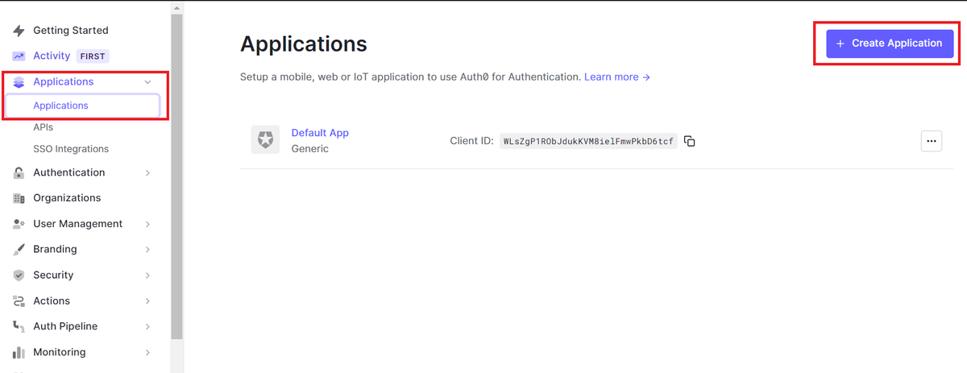The height and width of the screenshot is (373, 967).
Task: Click the User Management icon
Action: click(19, 224)
